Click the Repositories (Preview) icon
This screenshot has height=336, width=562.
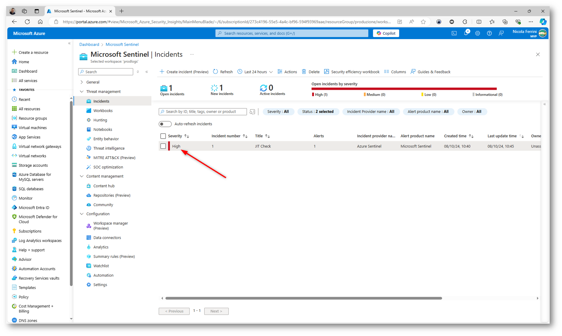[x=89, y=195]
